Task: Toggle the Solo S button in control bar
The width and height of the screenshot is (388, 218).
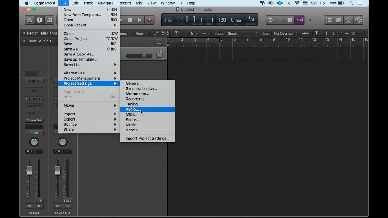Action: [x=289, y=20]
